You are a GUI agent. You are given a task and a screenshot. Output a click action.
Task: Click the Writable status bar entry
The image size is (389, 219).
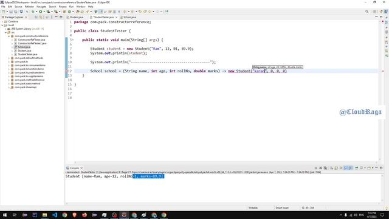click(x=253, y=207)
